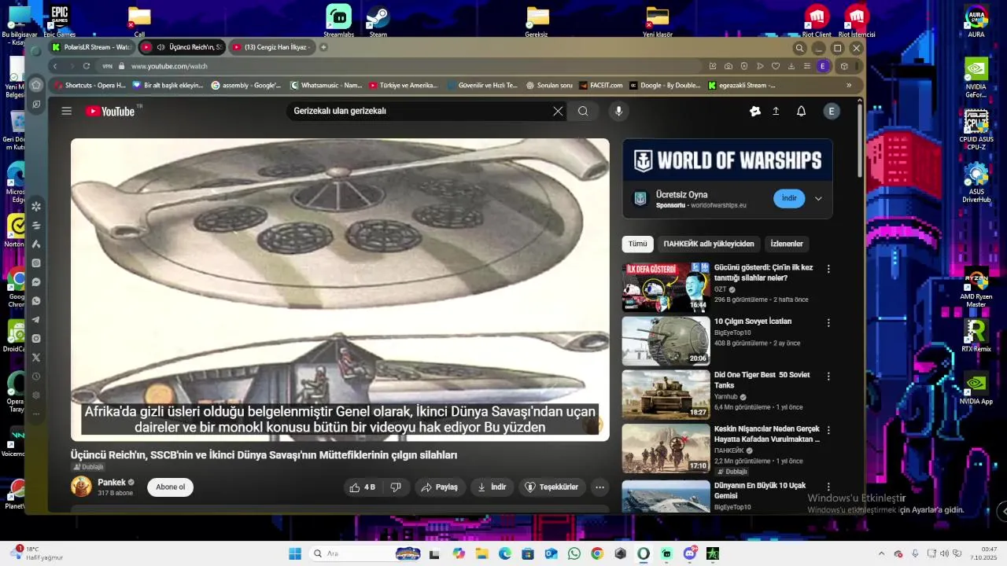
Task: Select the "Tümü" filter chip
Action: pyautogui.click(x=637, y=244)
